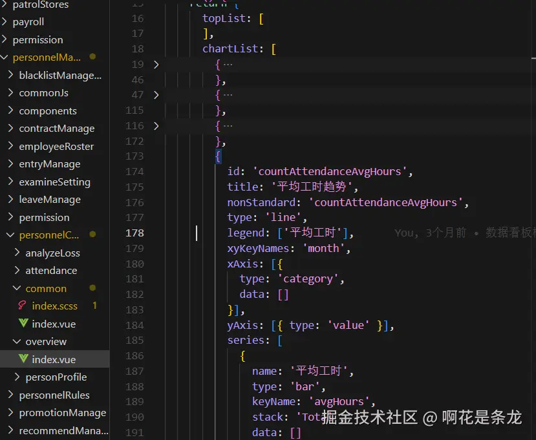This screenshot has width=536, height=440.
Task: Click the title string '平均工时趋势'
Action: [x=312, y=187]
